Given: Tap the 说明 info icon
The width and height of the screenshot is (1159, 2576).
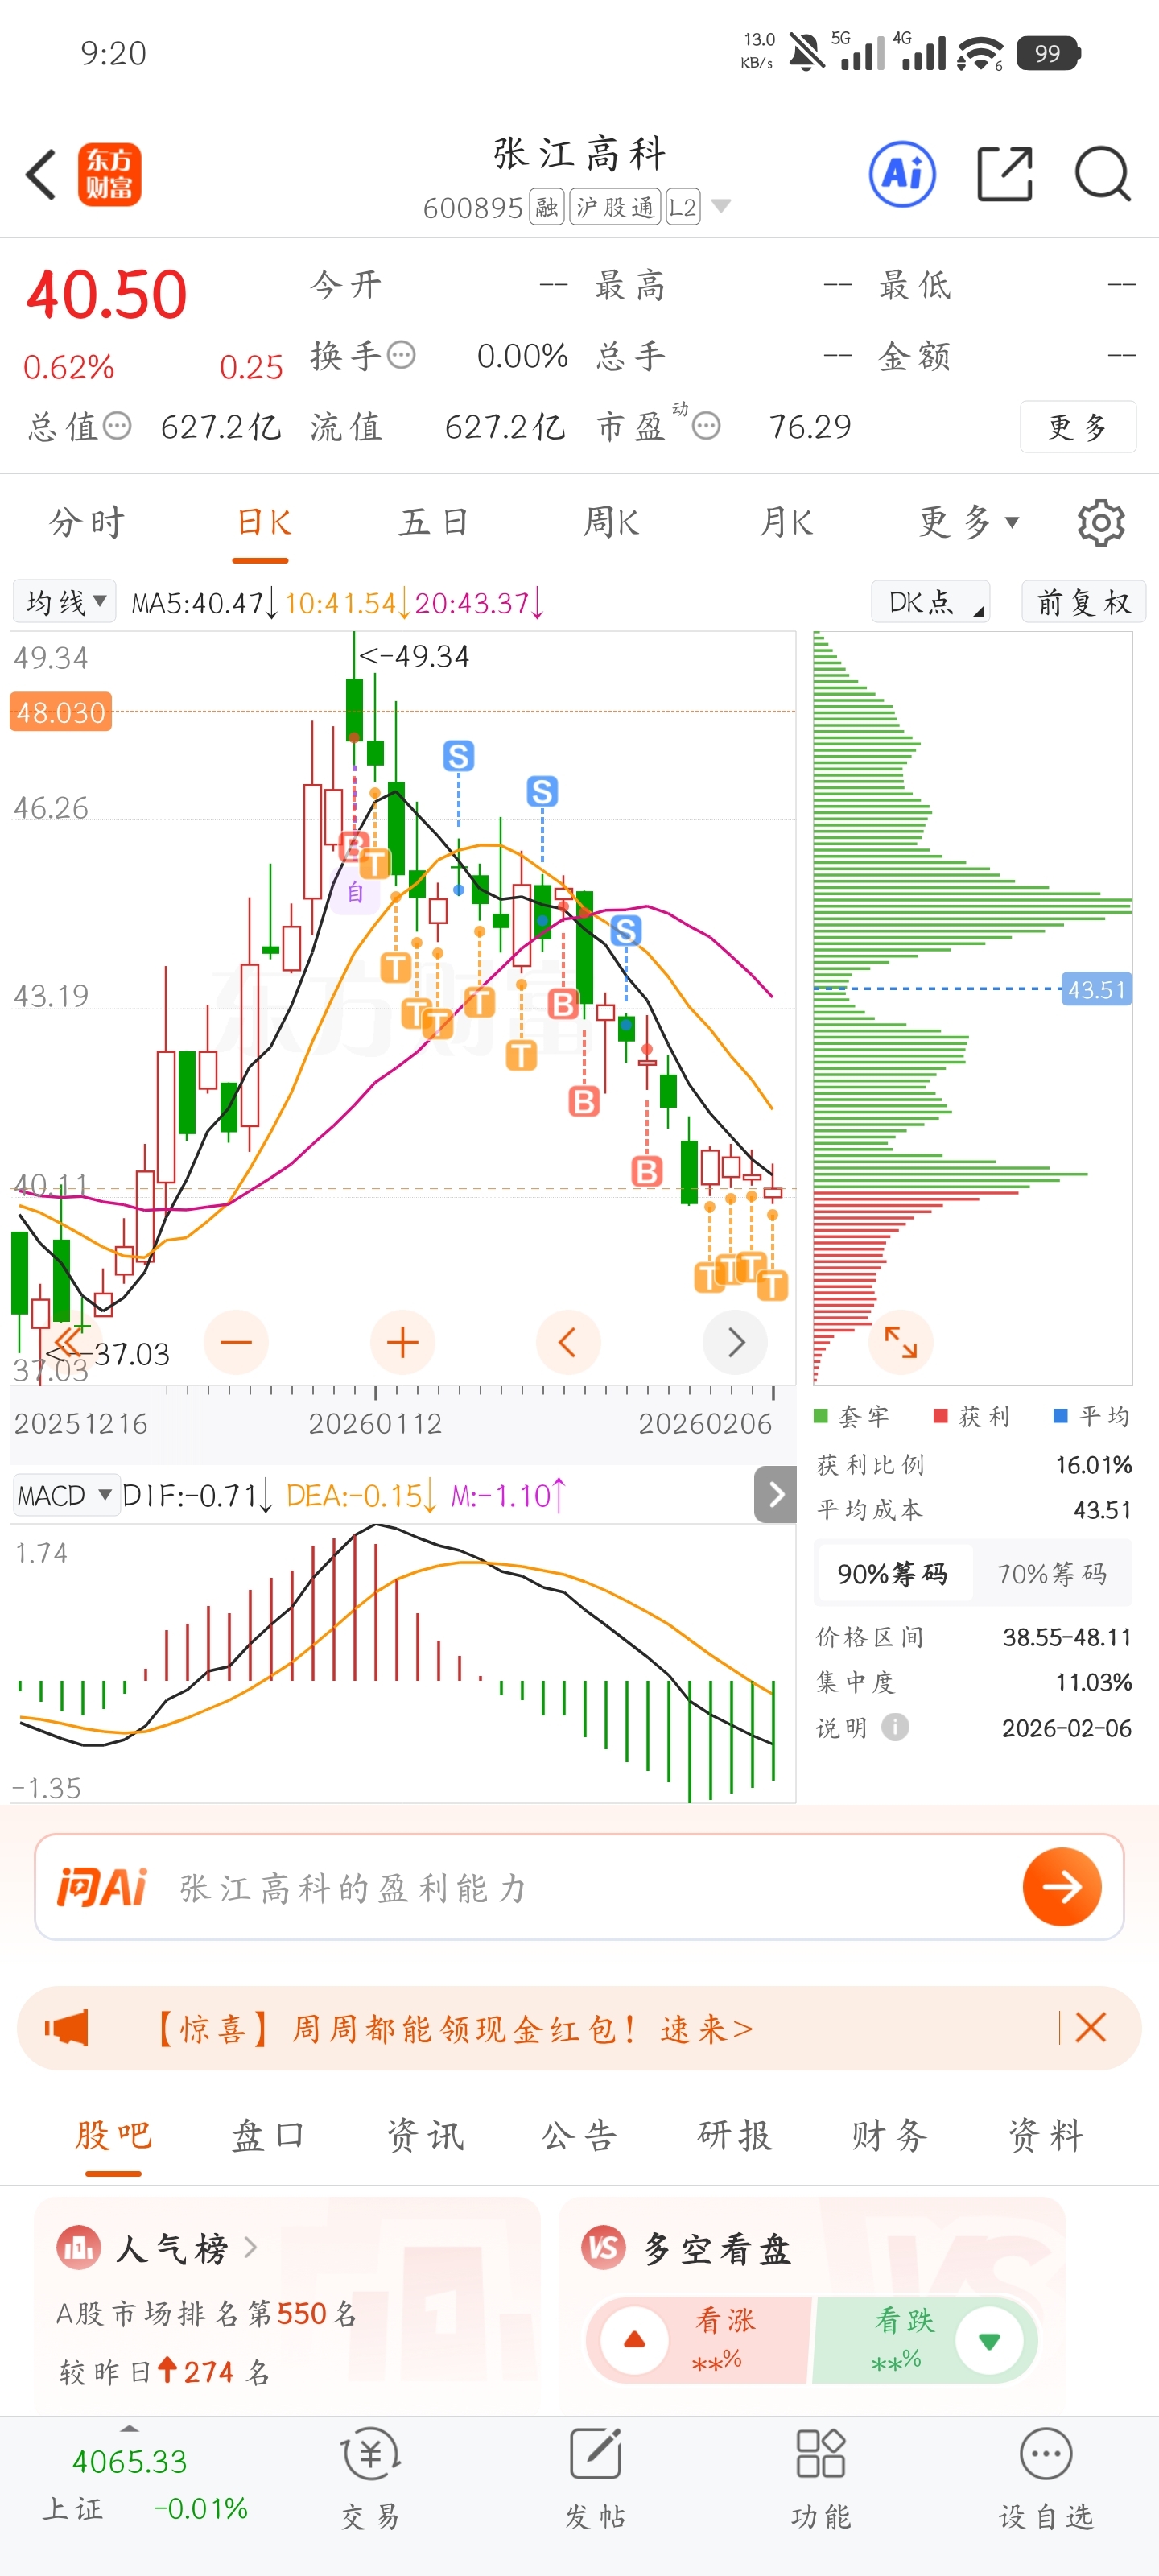Looking at the screenshot, I should [895, 1727].
